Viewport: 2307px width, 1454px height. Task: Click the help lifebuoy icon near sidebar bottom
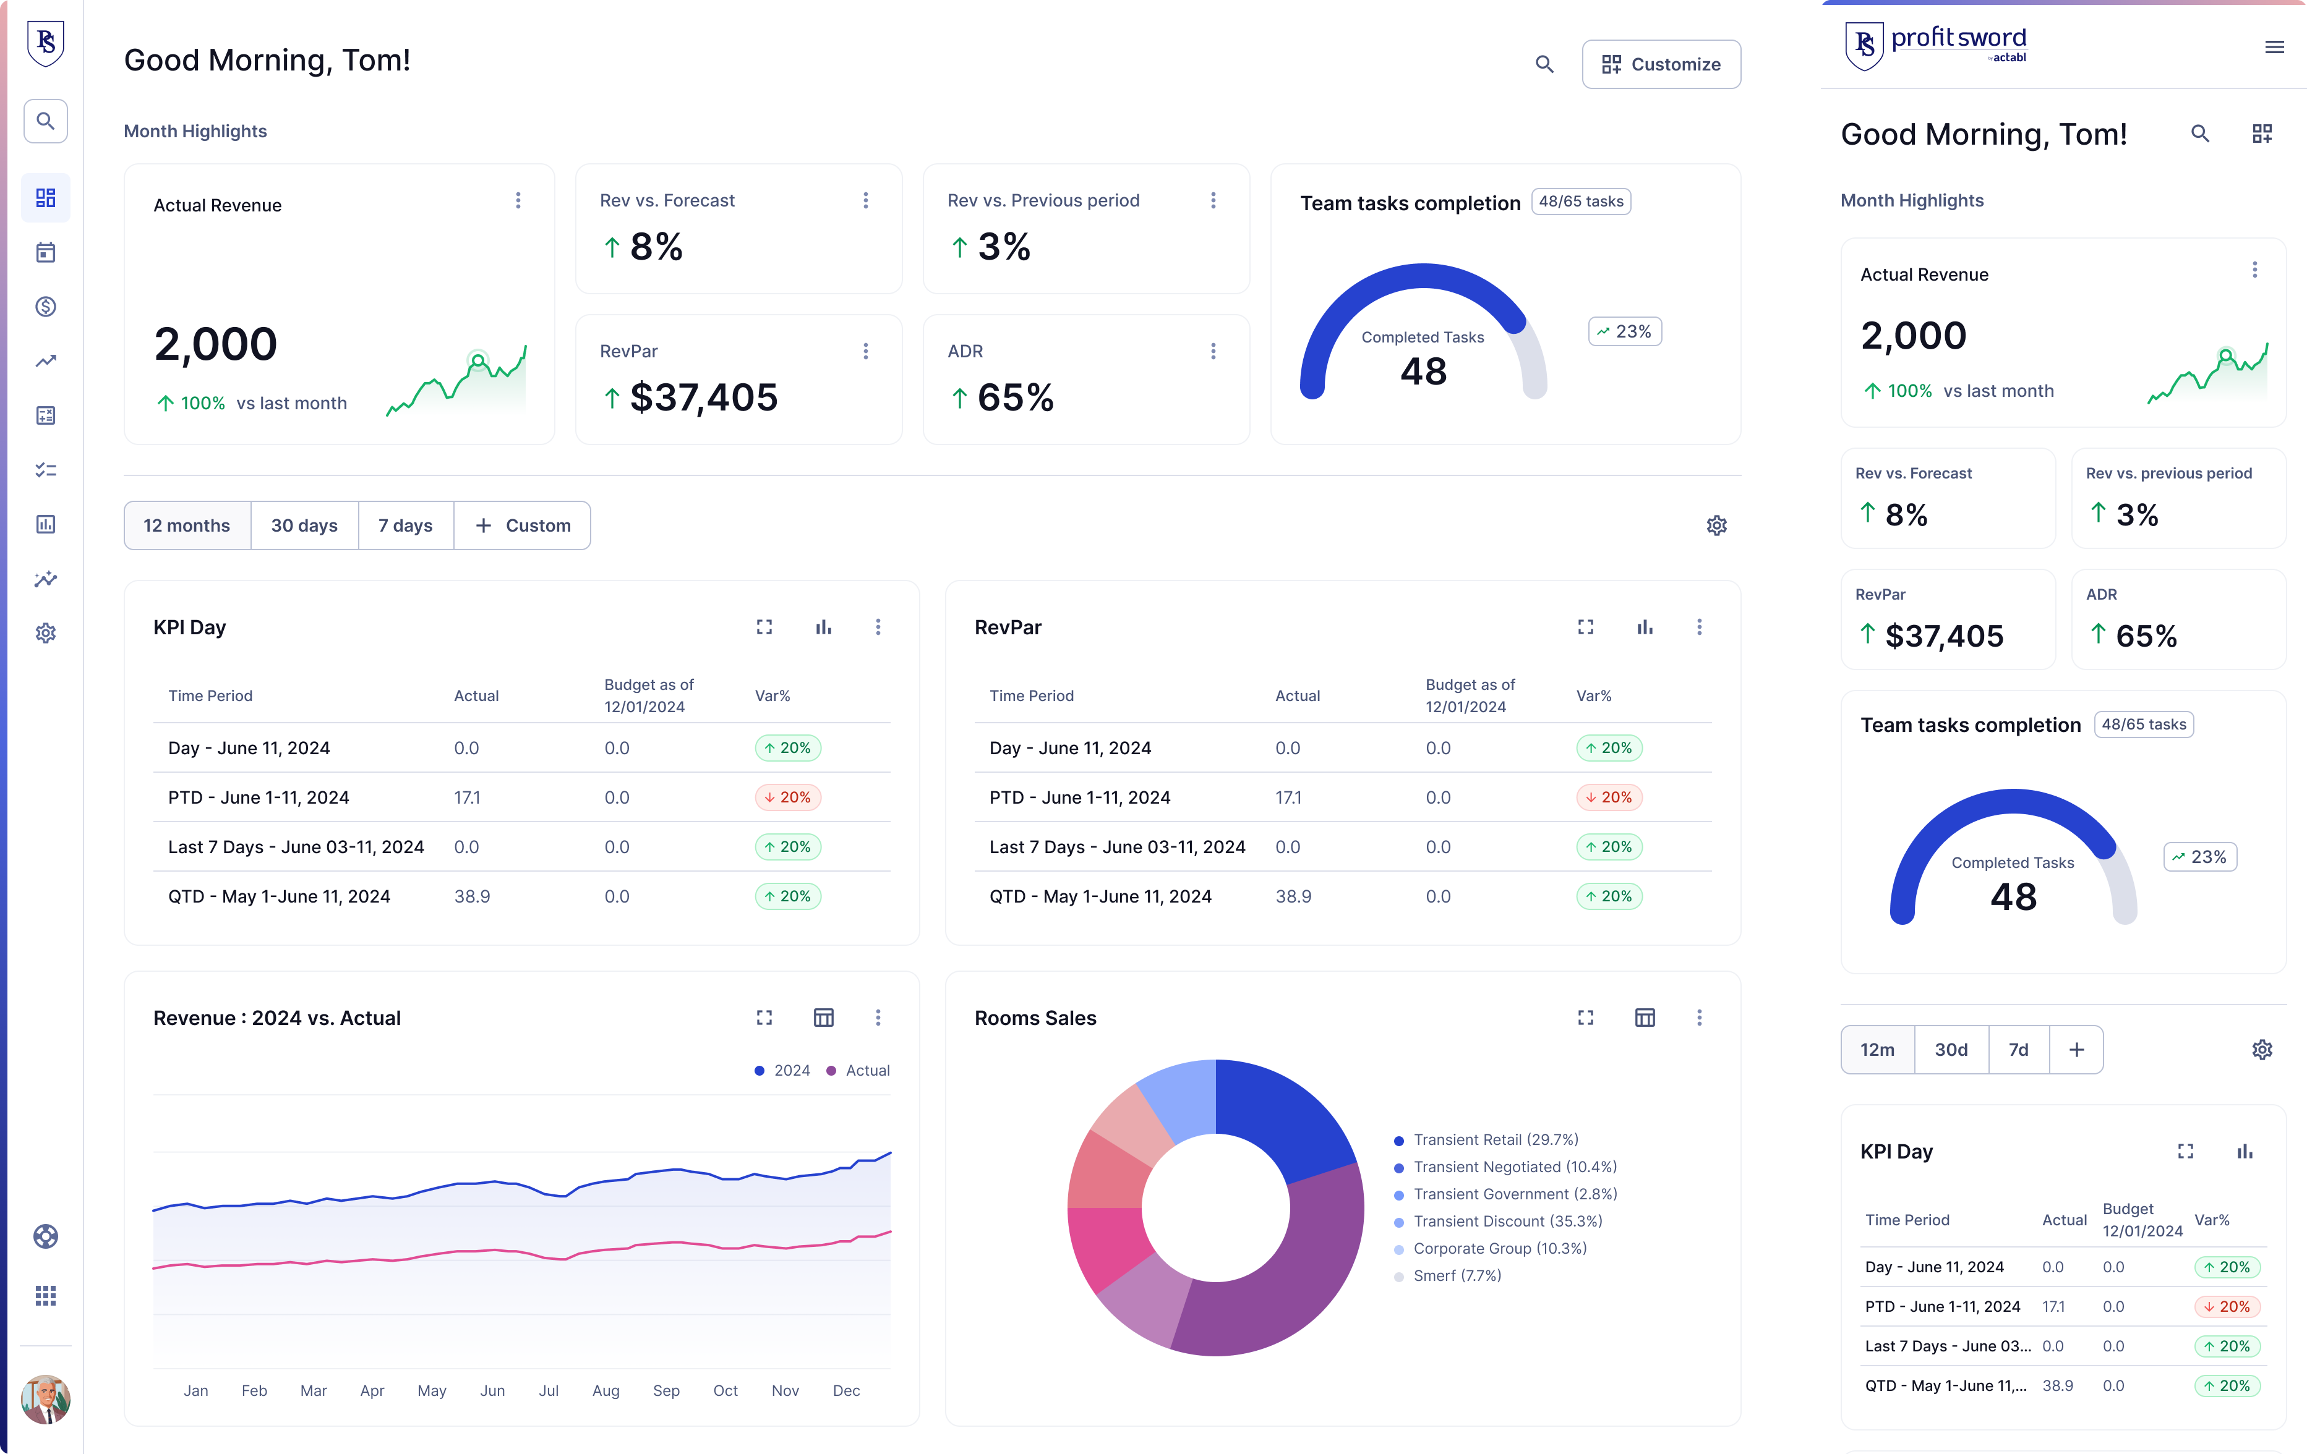pyautogui.click(x=45, y=1236)
